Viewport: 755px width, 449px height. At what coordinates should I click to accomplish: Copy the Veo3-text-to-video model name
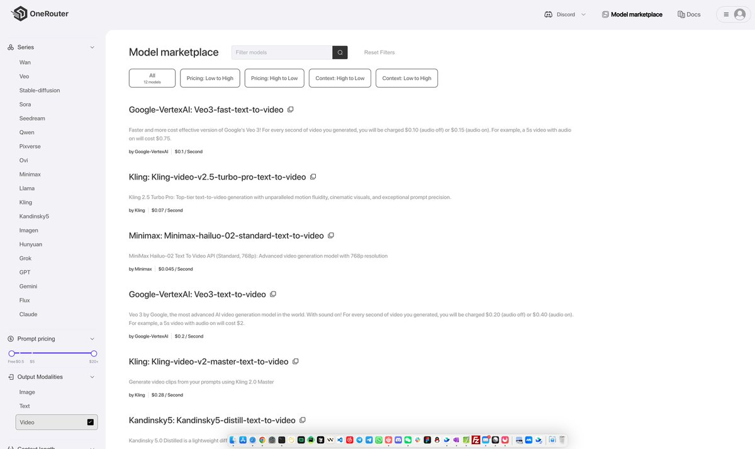(x=273, y=294)
